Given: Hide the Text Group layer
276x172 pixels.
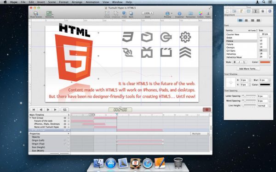Looking at the screenshot, I should tap(65, 118).
